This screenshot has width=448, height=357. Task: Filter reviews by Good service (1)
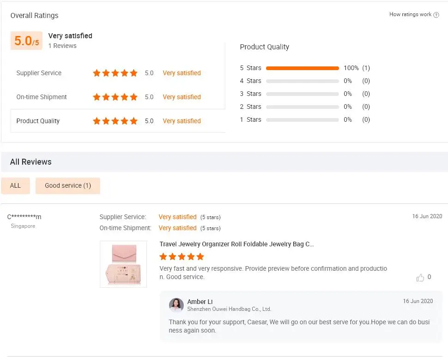tap(68, 185)
